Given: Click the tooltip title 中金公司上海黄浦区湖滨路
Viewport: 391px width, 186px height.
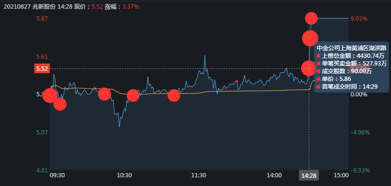Looking at the screenshot, I should point(351,48).
